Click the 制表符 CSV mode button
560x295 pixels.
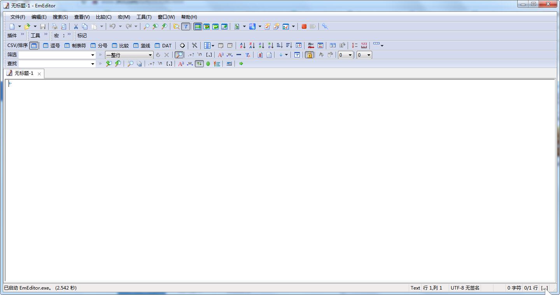point(75,45)
